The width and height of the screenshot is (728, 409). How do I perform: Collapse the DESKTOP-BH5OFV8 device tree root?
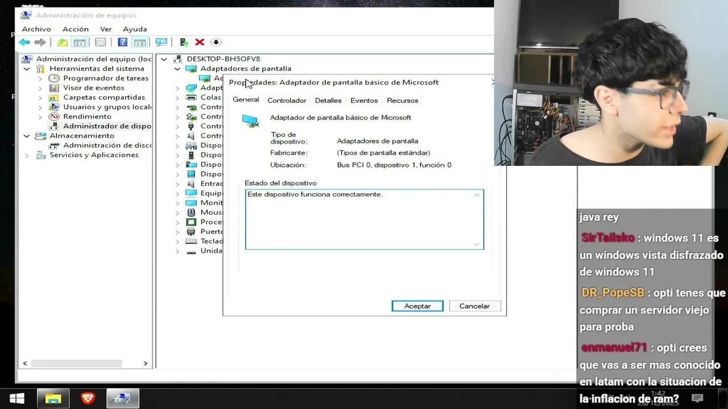coord(164,59)
